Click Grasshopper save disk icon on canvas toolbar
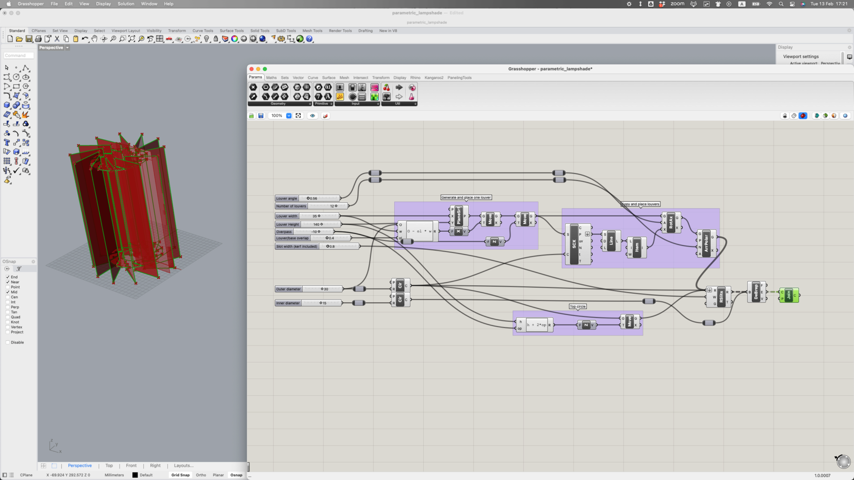 click(x=261, y=116)
